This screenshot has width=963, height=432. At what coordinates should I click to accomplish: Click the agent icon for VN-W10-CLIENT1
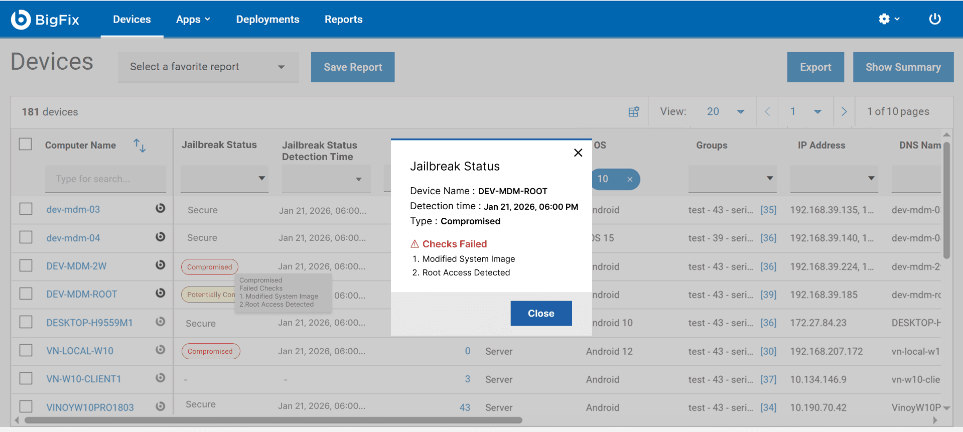(x=160, y=378)
